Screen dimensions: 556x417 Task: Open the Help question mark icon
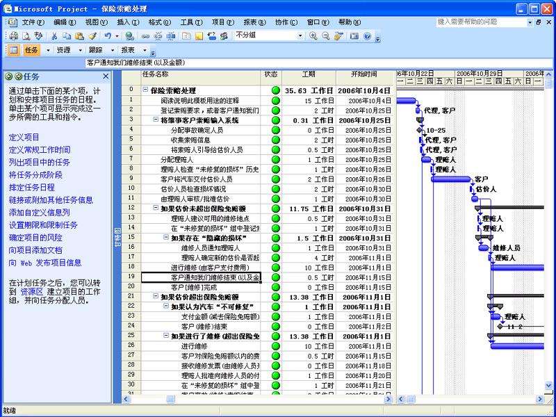pos(367,36)
